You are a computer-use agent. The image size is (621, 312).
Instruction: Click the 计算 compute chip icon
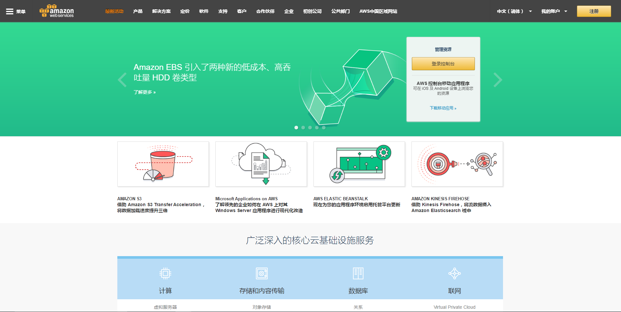coord(165,273)
